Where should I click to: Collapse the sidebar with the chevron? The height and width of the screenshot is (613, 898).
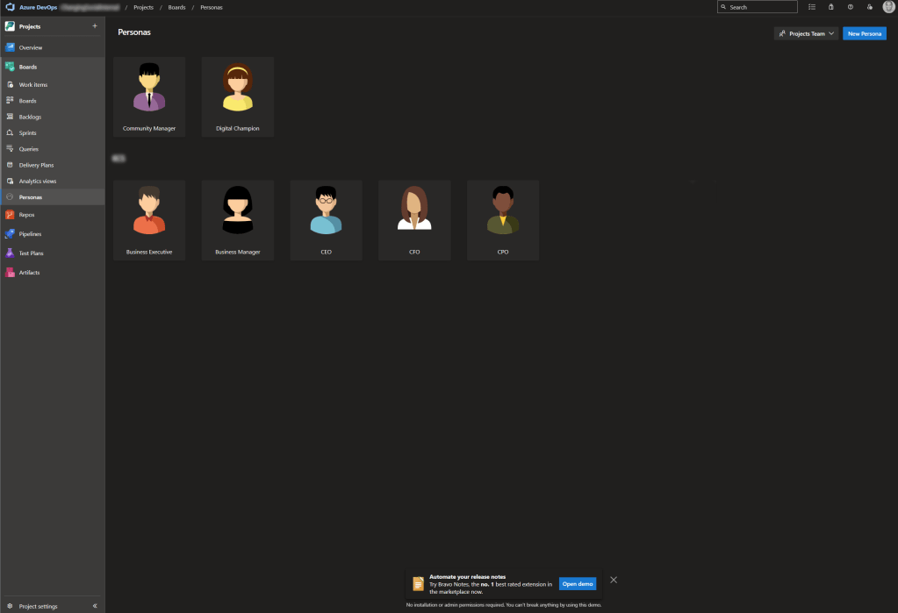(95, 605)
